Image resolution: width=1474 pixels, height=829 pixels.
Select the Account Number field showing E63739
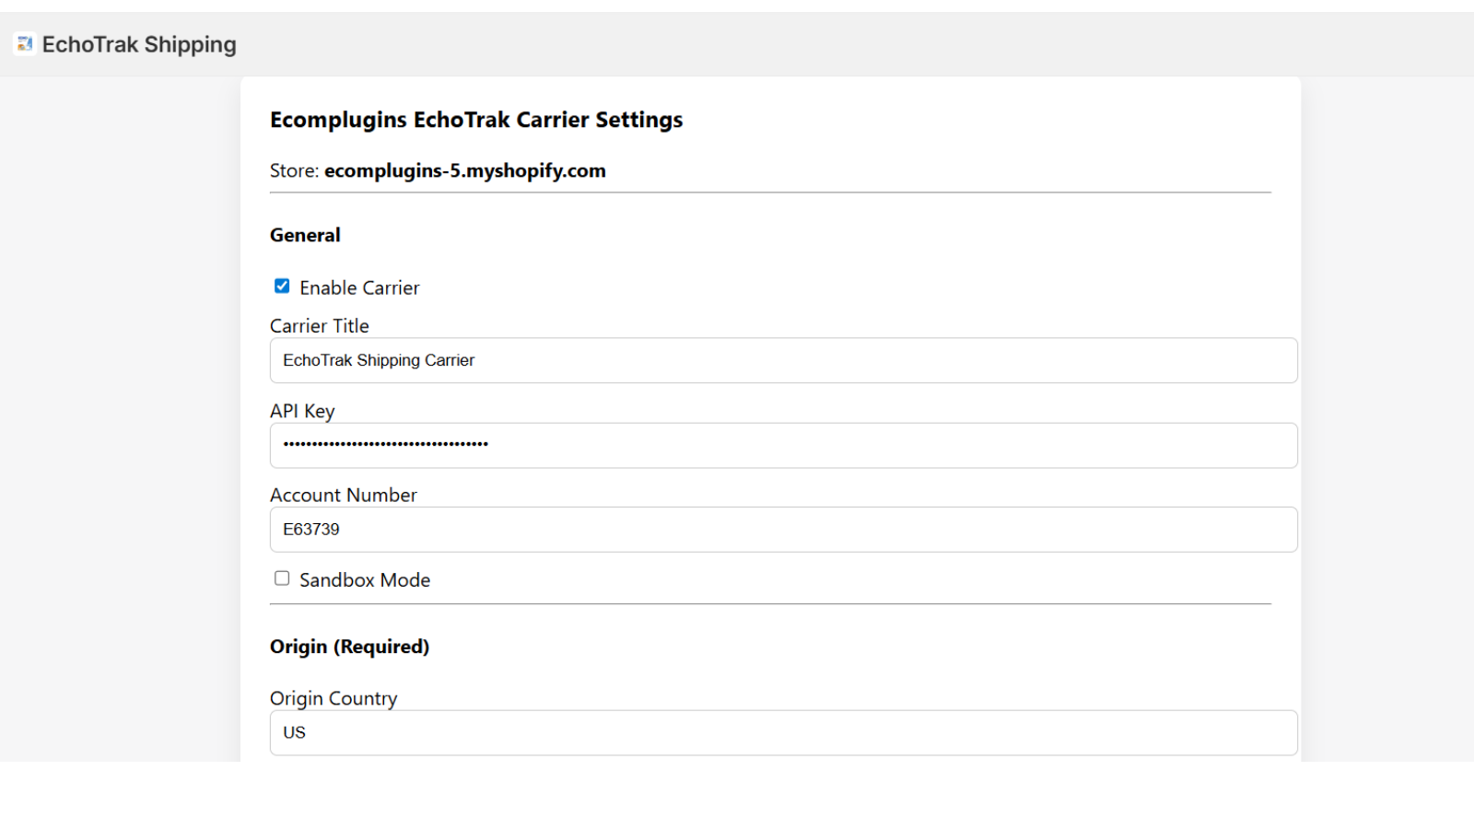[x=783, y=530]
